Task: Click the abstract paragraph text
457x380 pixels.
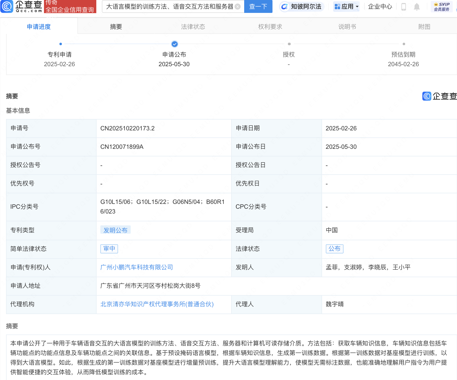Action: coord(229,358)
